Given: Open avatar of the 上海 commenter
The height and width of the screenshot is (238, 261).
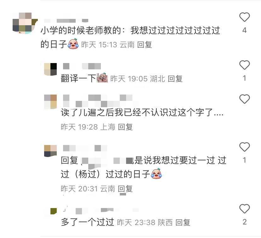Looking at the screenshot, I should pos(50,102).
